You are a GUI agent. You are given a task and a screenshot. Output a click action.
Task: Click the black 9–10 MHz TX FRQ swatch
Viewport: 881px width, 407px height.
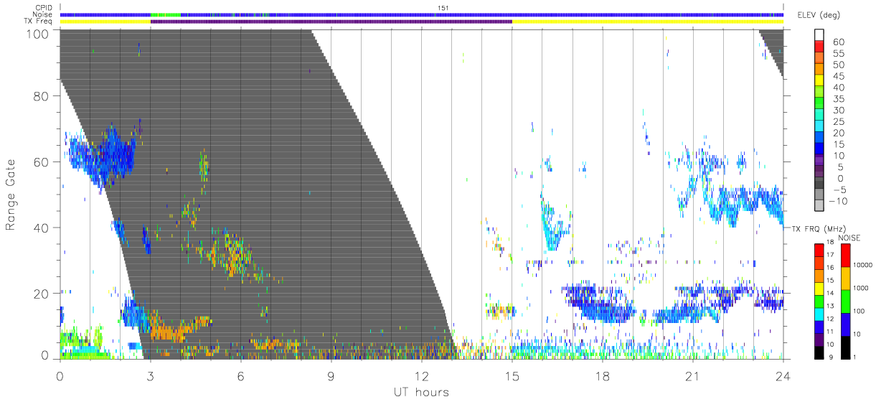coord(820,352)
